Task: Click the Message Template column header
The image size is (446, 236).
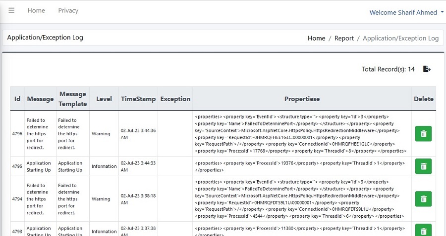Action: pos(73,99)
